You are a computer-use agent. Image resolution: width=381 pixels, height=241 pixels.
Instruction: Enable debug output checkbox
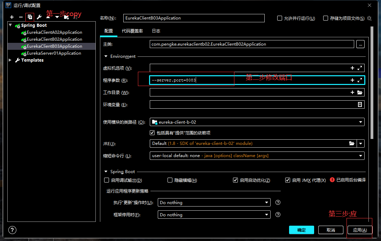107,180
